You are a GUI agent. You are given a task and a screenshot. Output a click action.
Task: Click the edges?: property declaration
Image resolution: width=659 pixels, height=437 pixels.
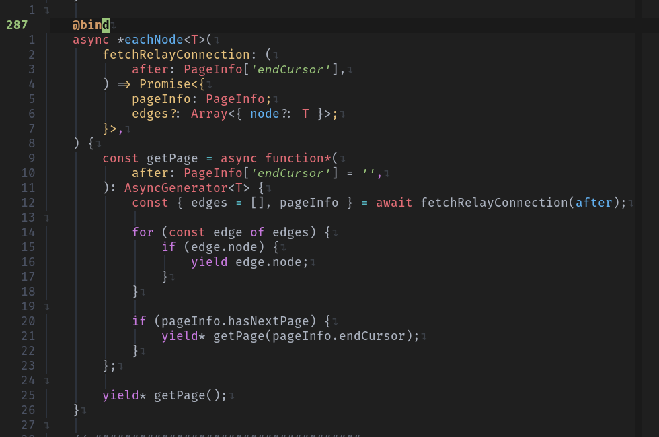156,114
